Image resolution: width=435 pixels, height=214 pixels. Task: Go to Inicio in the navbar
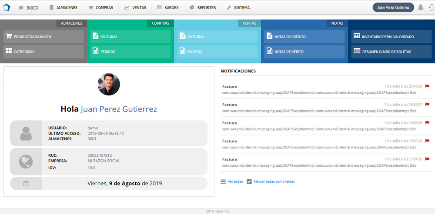pos(28,7)
